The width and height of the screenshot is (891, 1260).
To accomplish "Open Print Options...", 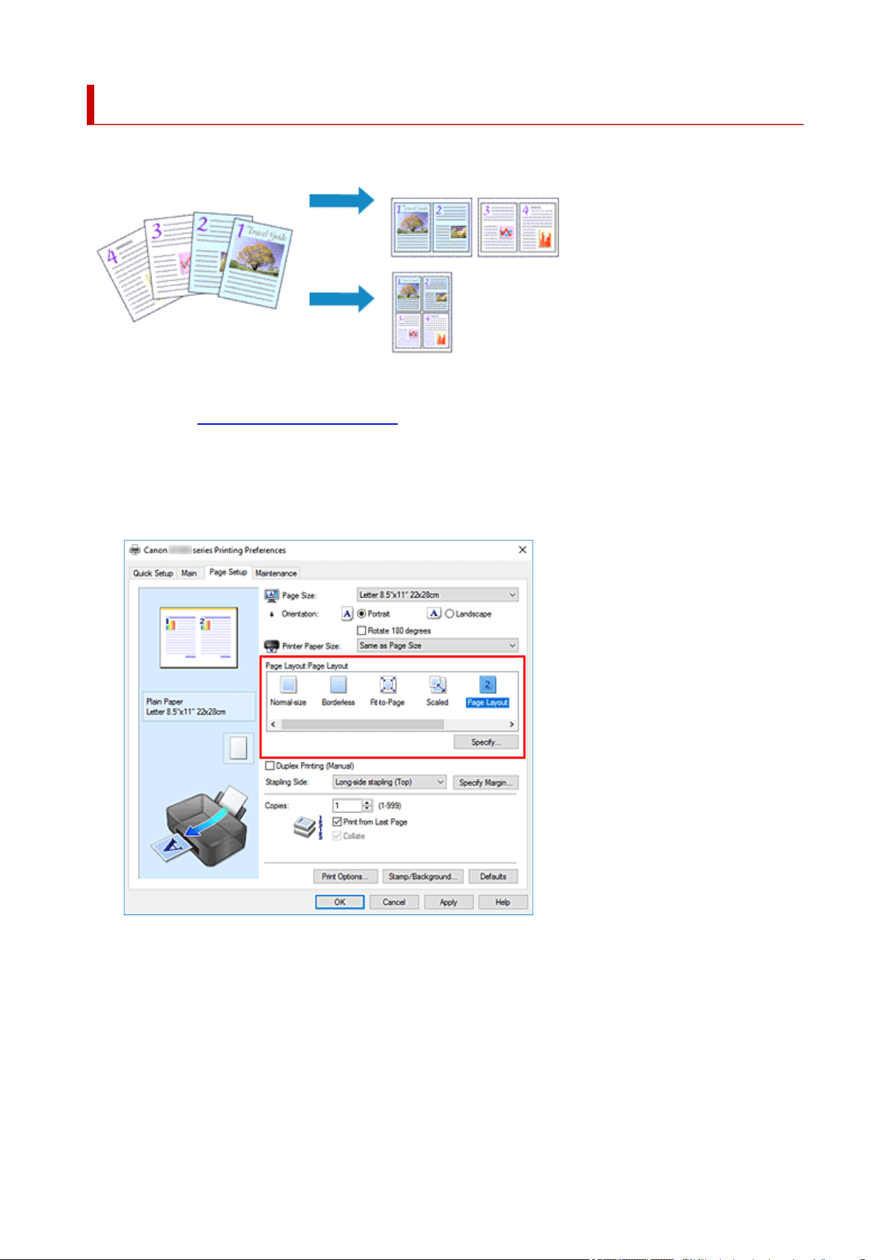I will point(345,876).
